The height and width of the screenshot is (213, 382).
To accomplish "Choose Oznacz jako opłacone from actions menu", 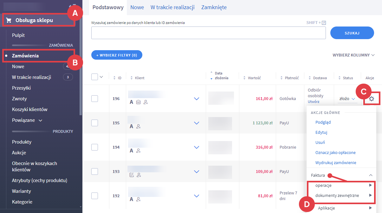I will click(x=335, y=152).
